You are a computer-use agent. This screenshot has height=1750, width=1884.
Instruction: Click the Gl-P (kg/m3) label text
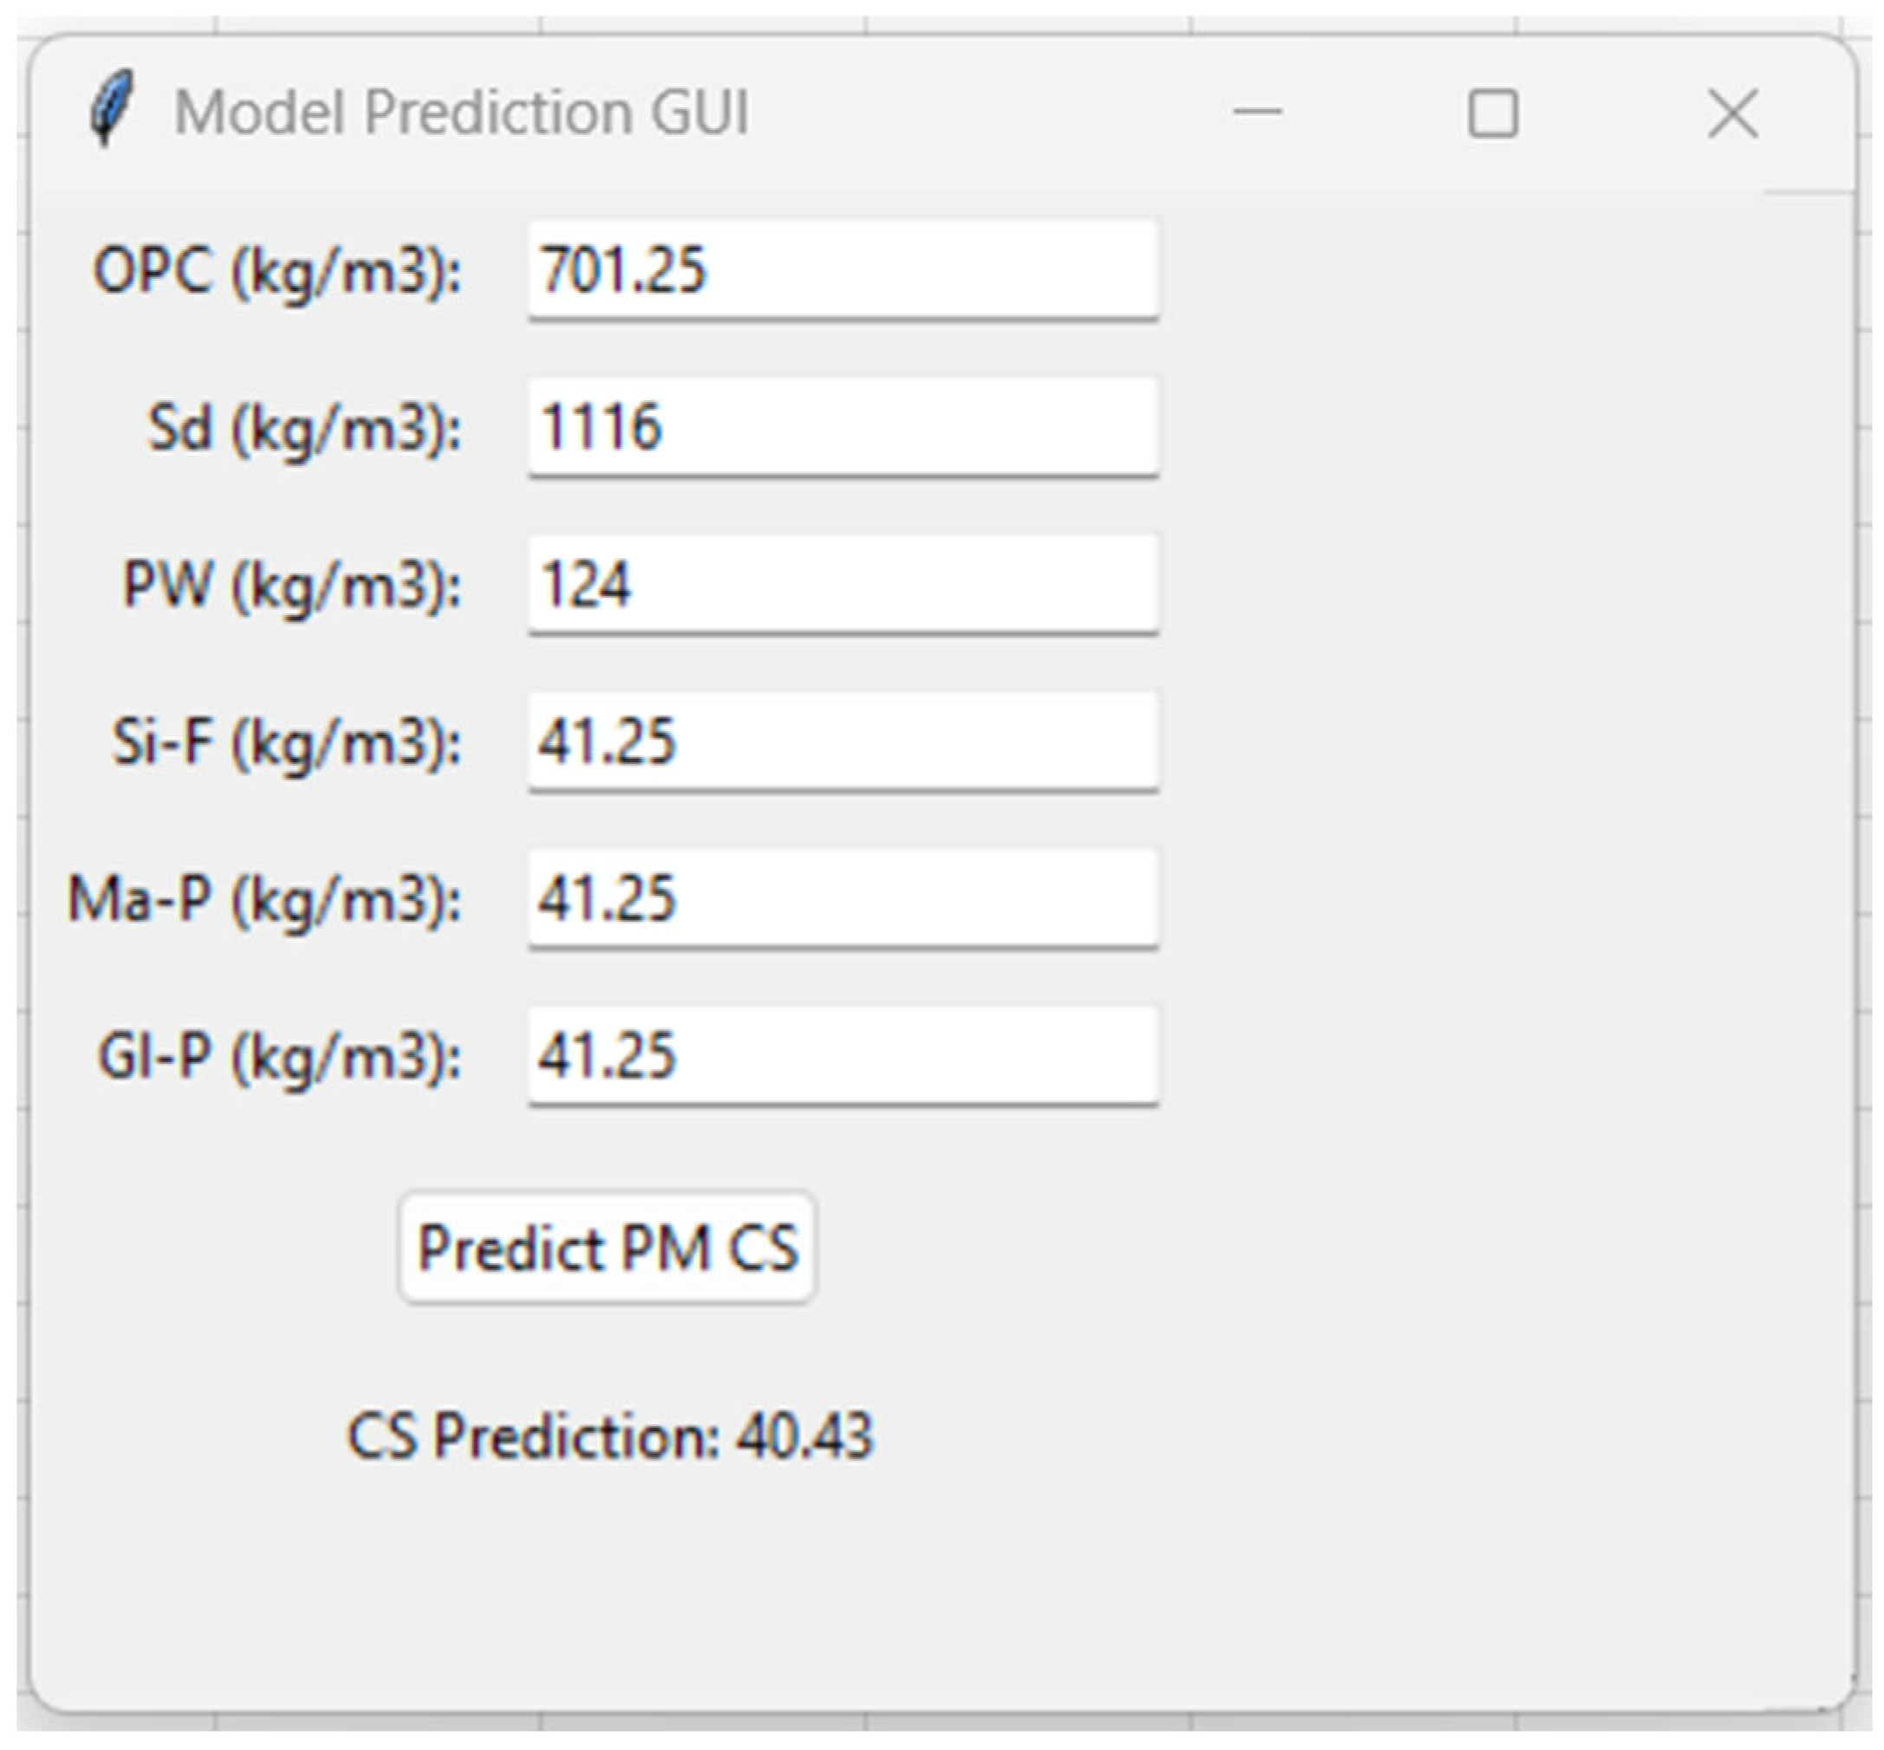point(281,1058)
